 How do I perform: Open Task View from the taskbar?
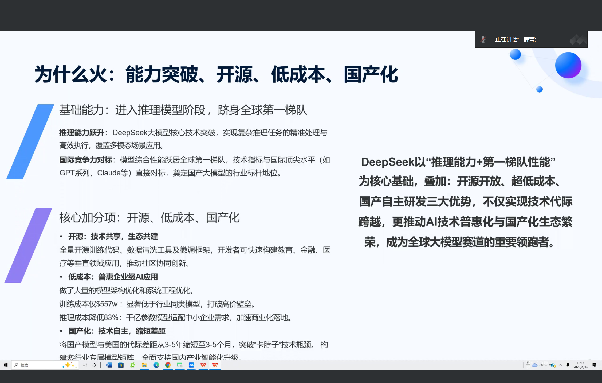[85, 365]
